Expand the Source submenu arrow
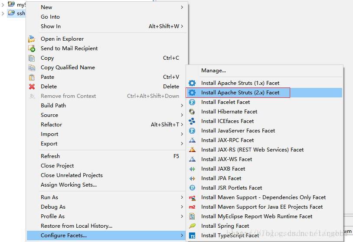The height and width of the screenshot is (242, 353). click(182, 115)
